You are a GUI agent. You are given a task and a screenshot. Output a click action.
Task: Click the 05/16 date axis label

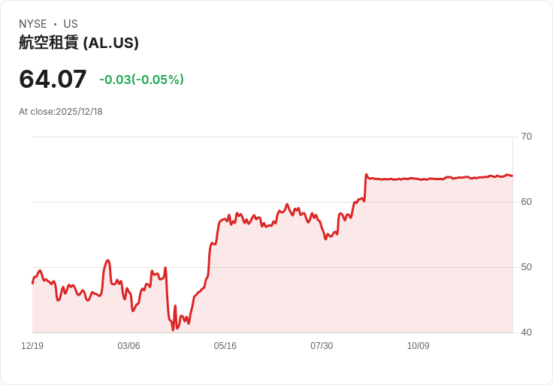(225, 346)
